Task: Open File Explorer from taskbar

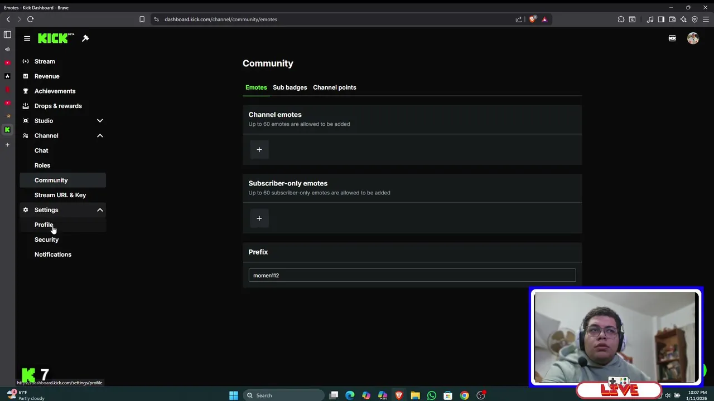Action: (x=415, y=395)
